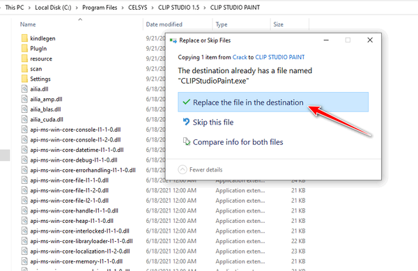Go to Local Disk (C:) breadcrumb
The image size is (418, 271).
(53, 8)
